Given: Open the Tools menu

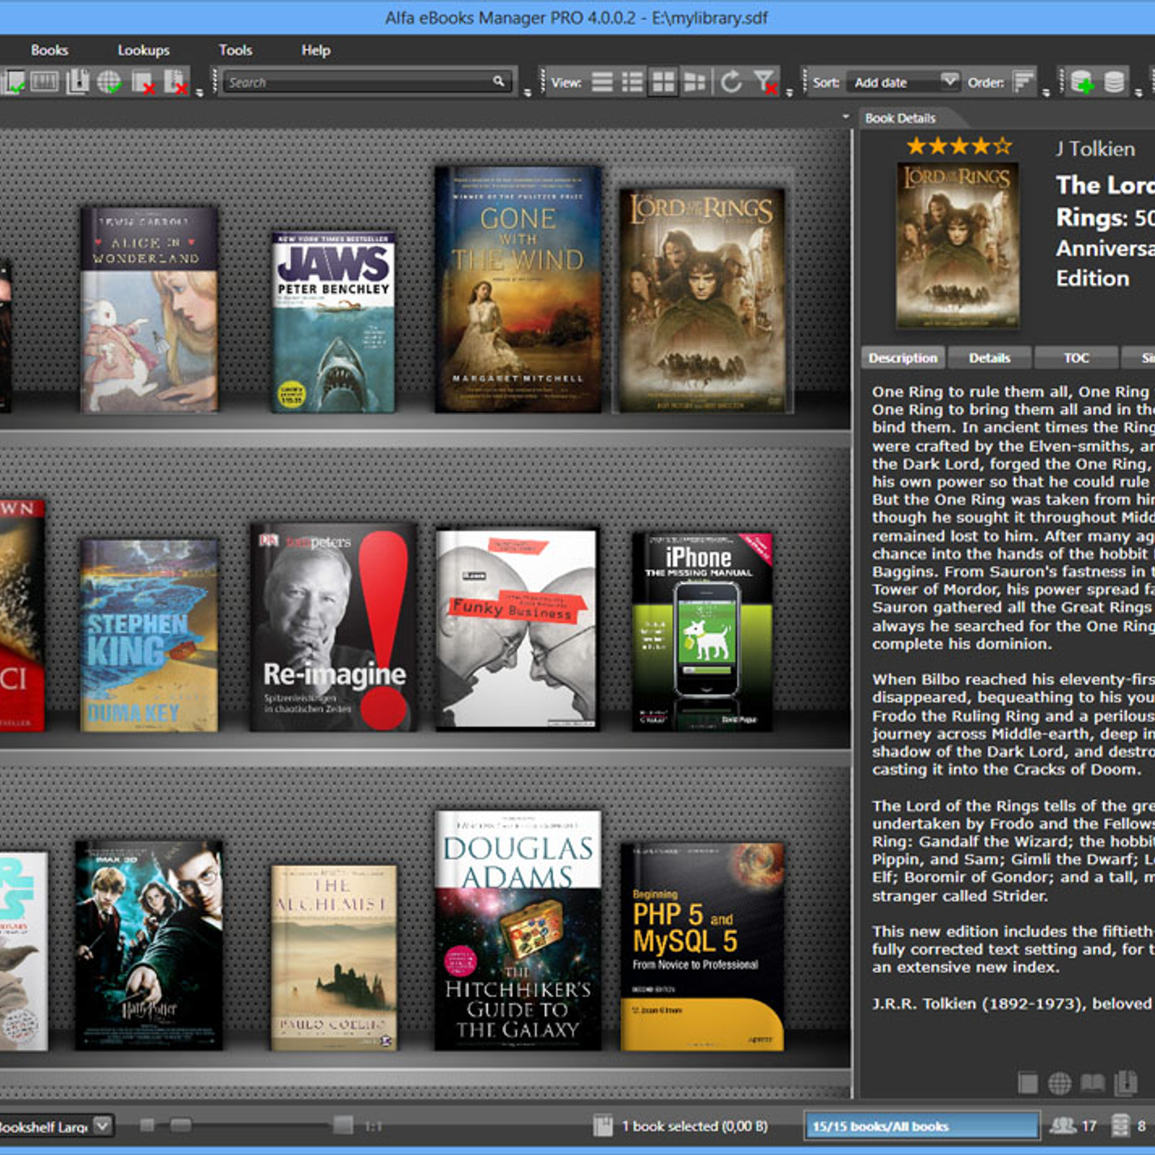Looking at the screenshot, I should (235, 50).
